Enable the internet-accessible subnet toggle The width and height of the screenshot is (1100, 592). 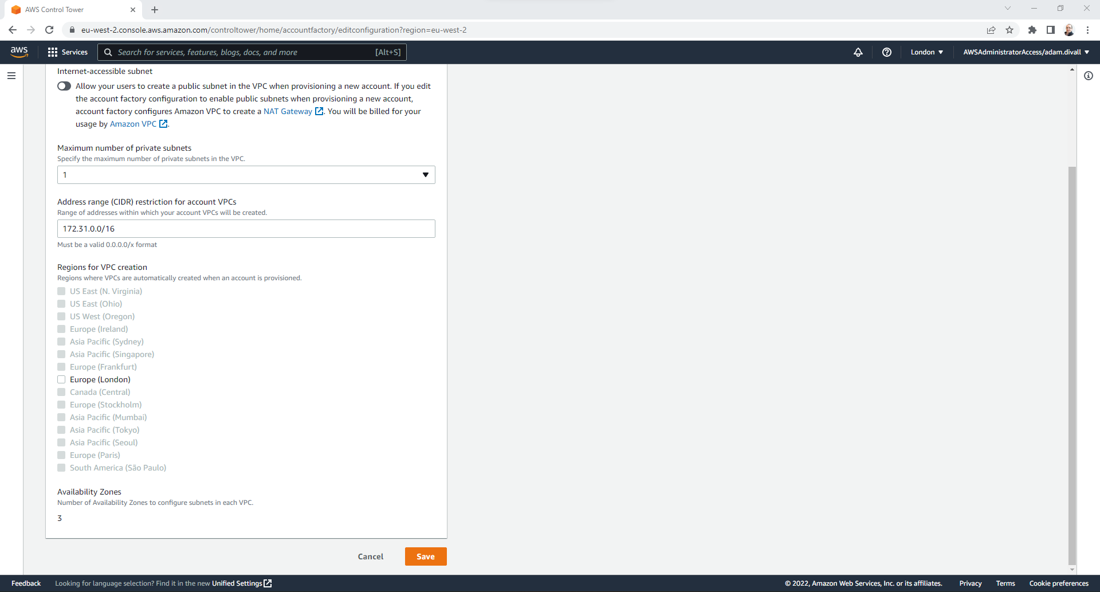[64, 86]
